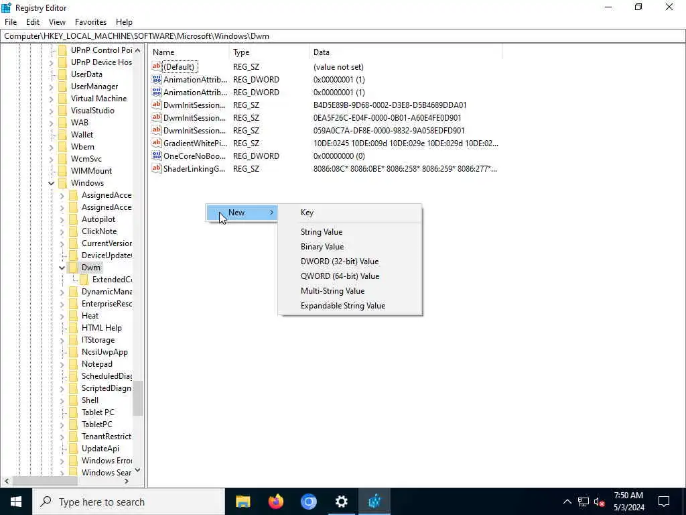This screenshot has width=686, height=515.
Task: Open the blue circular browser taskbar icon
Action: pos(308,502)
